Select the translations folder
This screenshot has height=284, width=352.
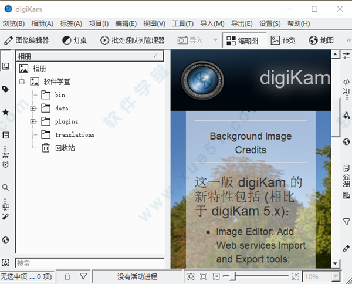click(68, 135)
